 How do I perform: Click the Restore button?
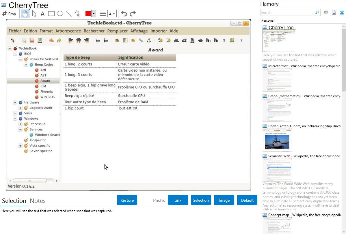pos(127,200)
